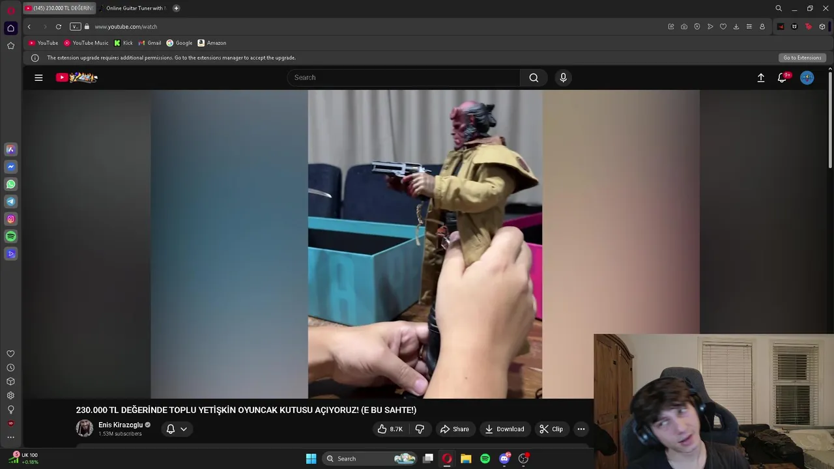Open the player icon below Spotify in sidebar
834x469 pixels.
click(10, 254)
